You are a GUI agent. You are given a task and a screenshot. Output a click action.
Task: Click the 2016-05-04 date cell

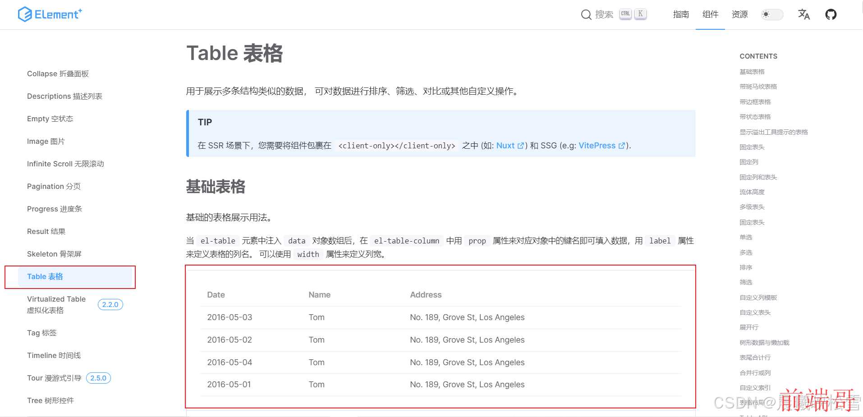(x=230, y=362)
